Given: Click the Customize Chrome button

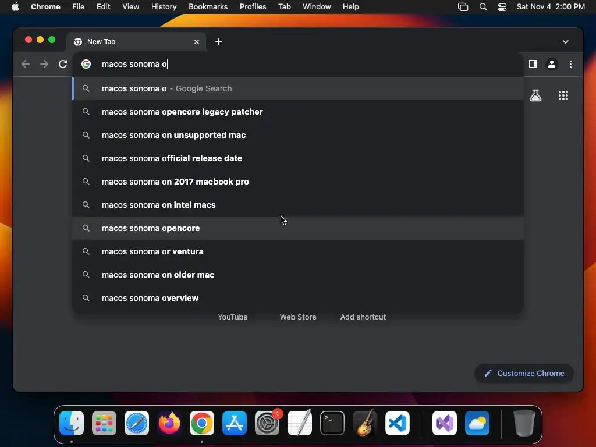Looking at the screenshot, I should 524,374.
